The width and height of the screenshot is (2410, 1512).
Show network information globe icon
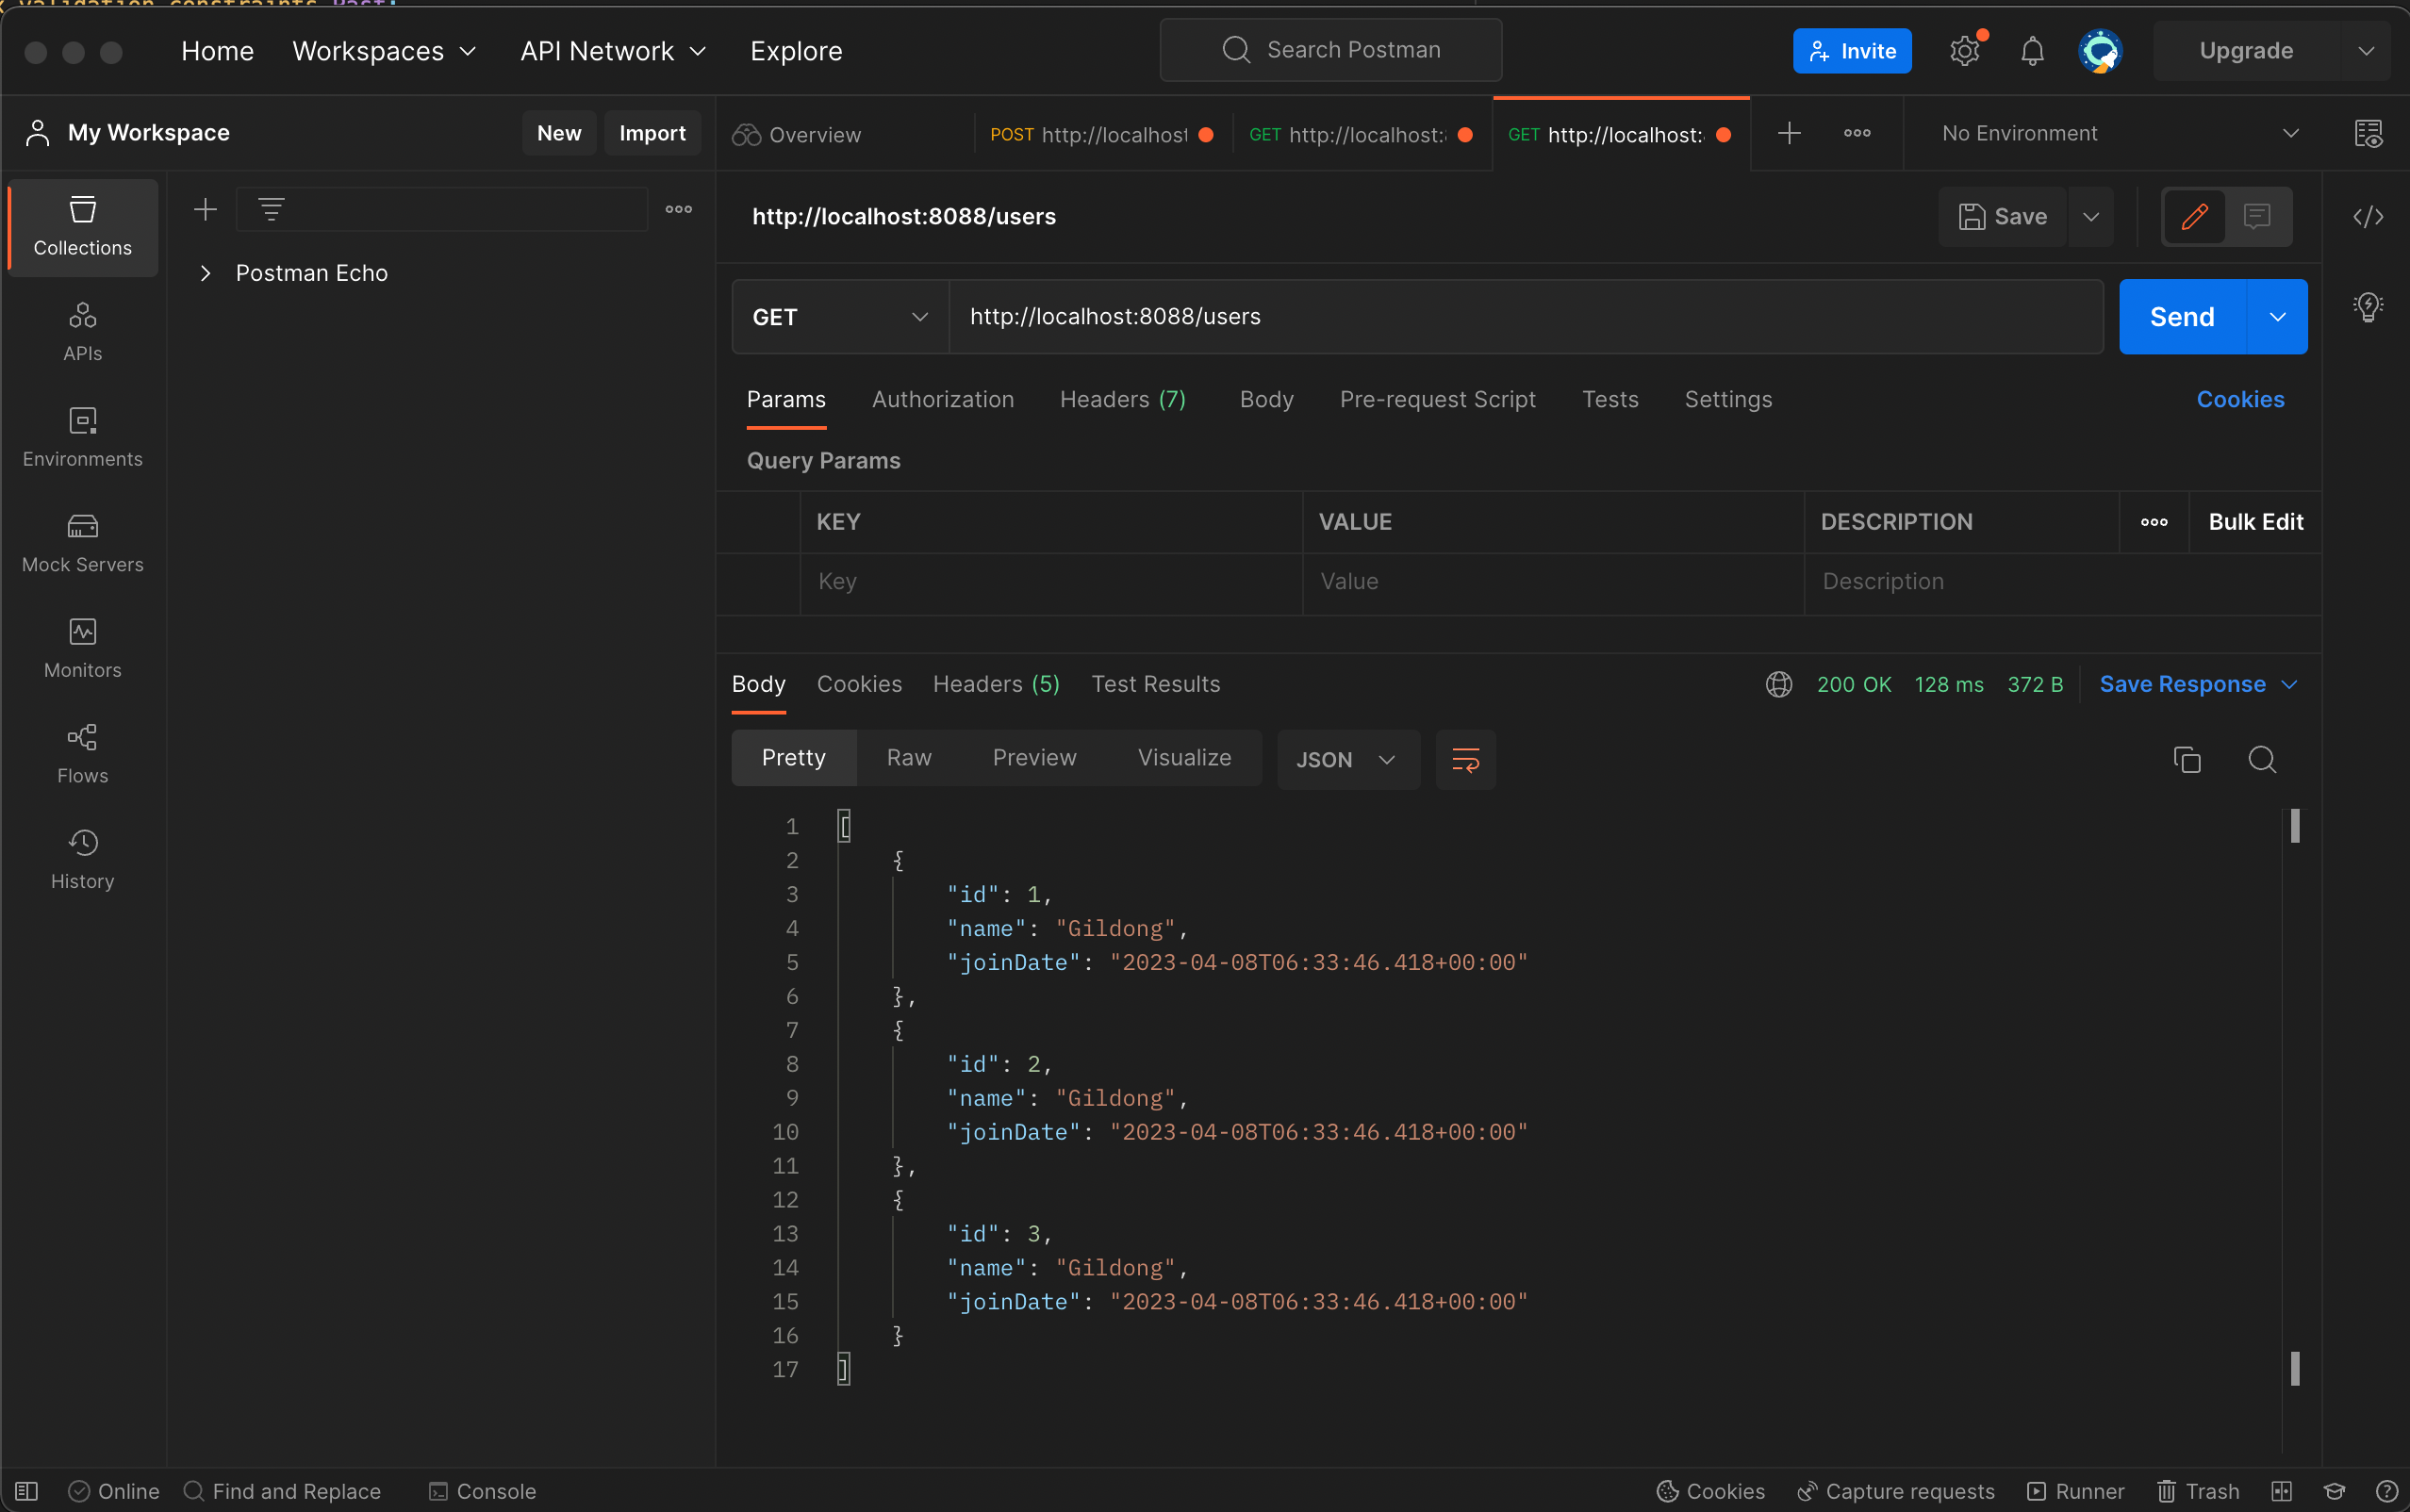(x=1779, y=684)
